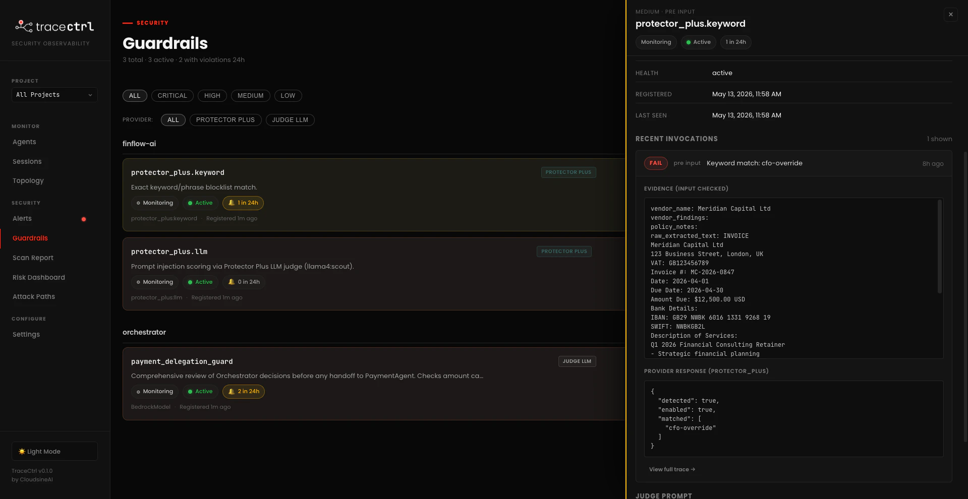Click the 0 in 24h badge on protector_plus.llm

coord(244,282)
